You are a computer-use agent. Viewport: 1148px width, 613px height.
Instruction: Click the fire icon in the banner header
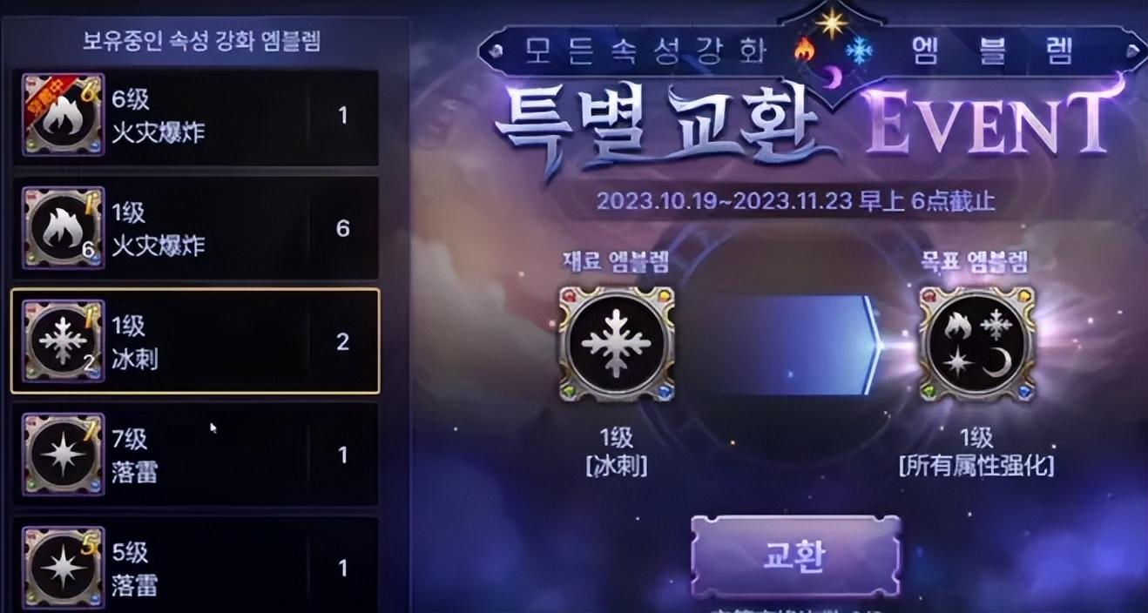[804, 51]
